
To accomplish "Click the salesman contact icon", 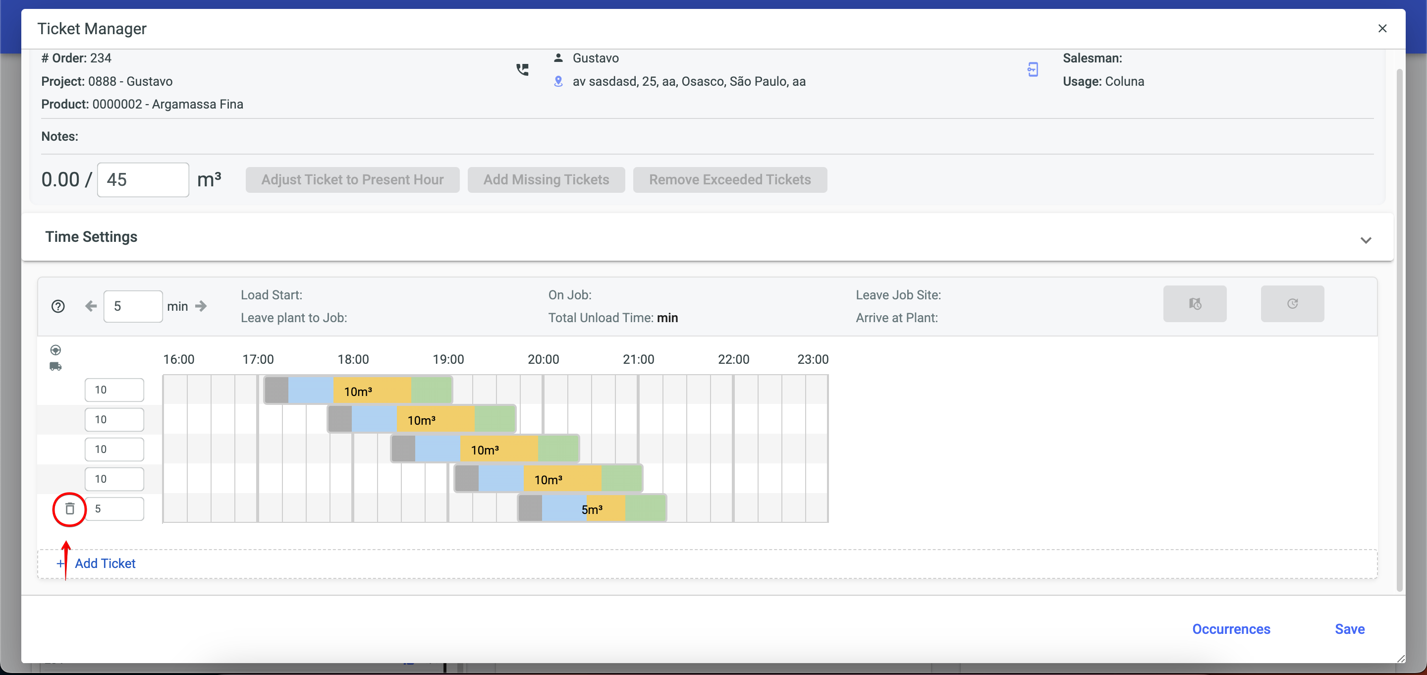I will point(1033,69).
